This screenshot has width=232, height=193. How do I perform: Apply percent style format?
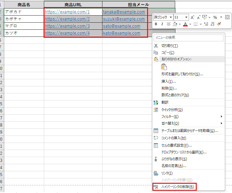coord(215,17)
